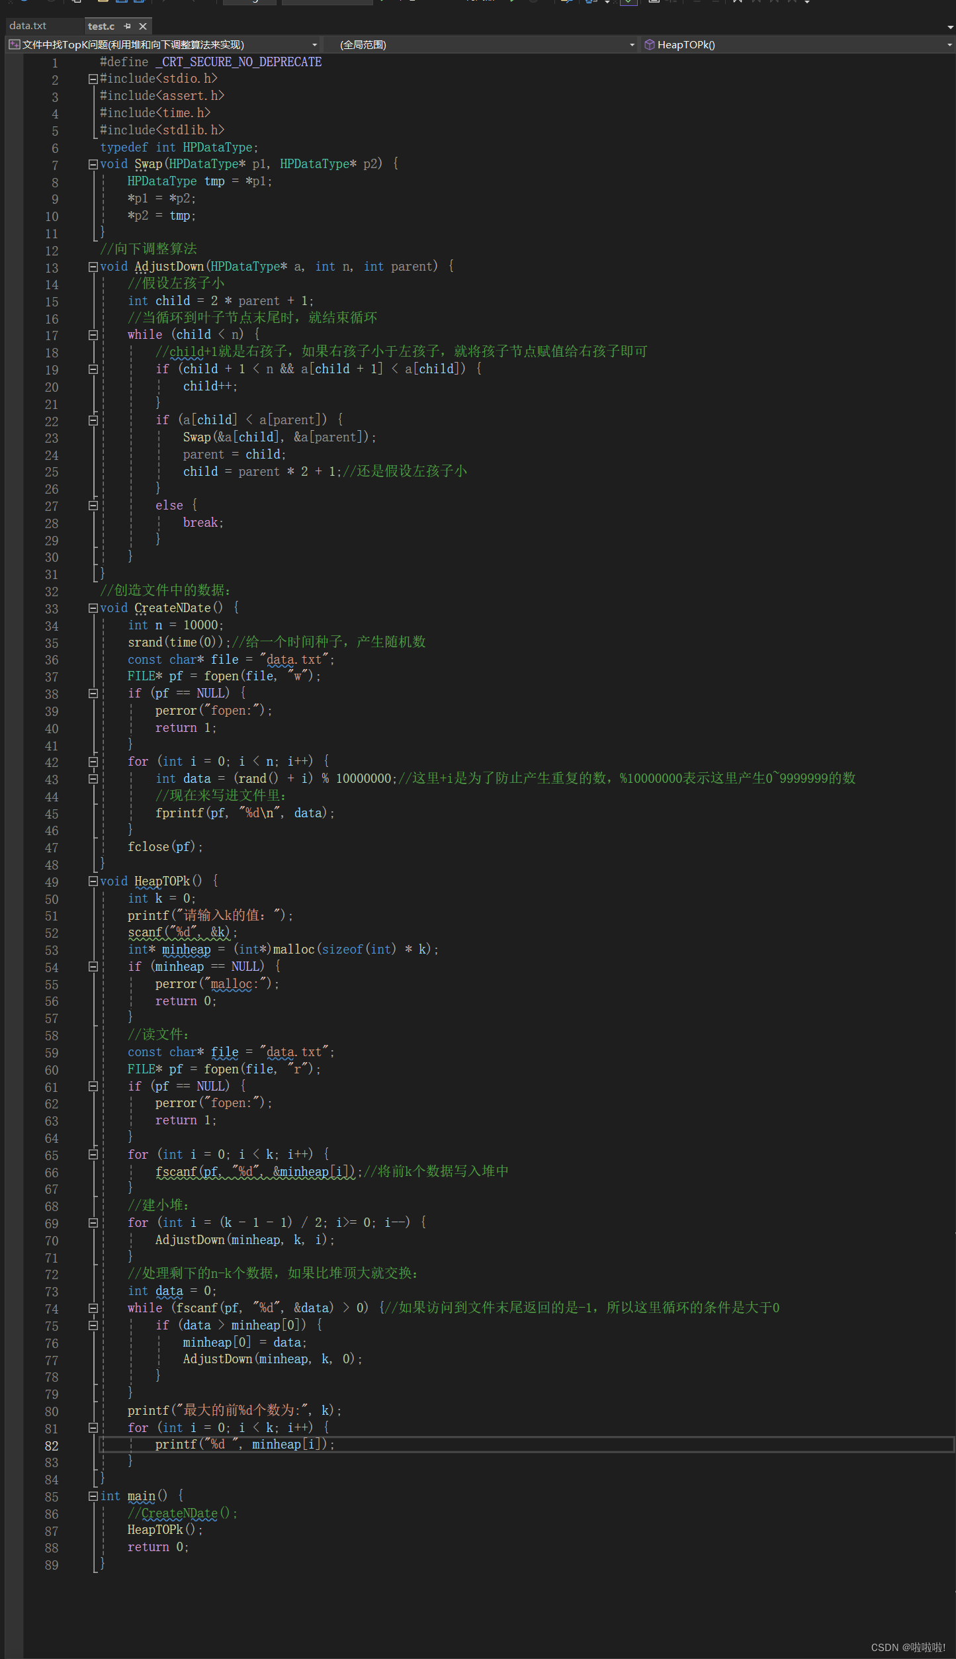Open the project scope dropdown 文件中找TopK问题
This screenshot has height=1659, width=956.
pyautogui.click(x=163, y=45)
